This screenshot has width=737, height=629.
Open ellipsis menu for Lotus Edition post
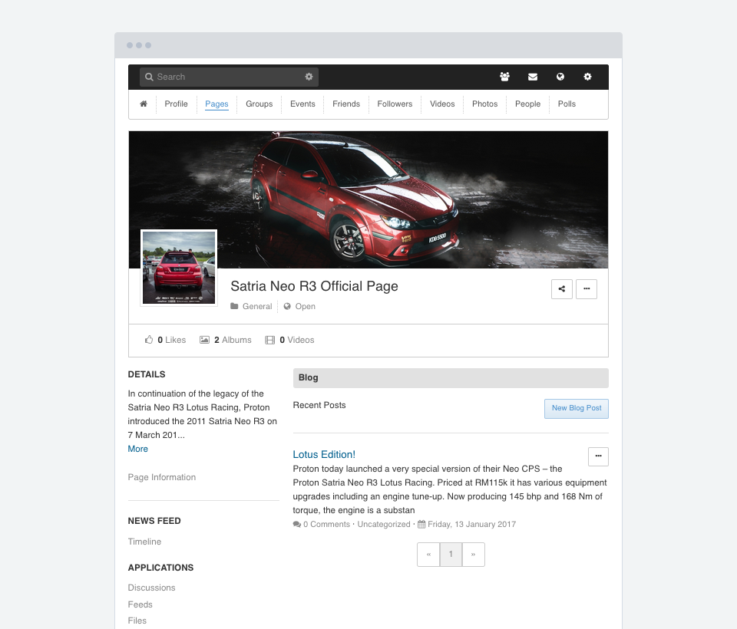[598, 456]
